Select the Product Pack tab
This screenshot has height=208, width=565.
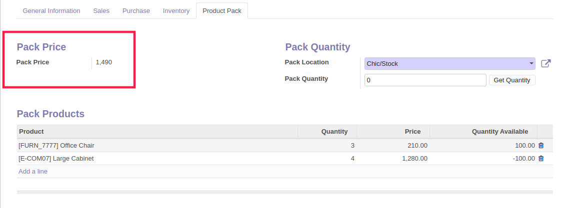tap(222, 11)
